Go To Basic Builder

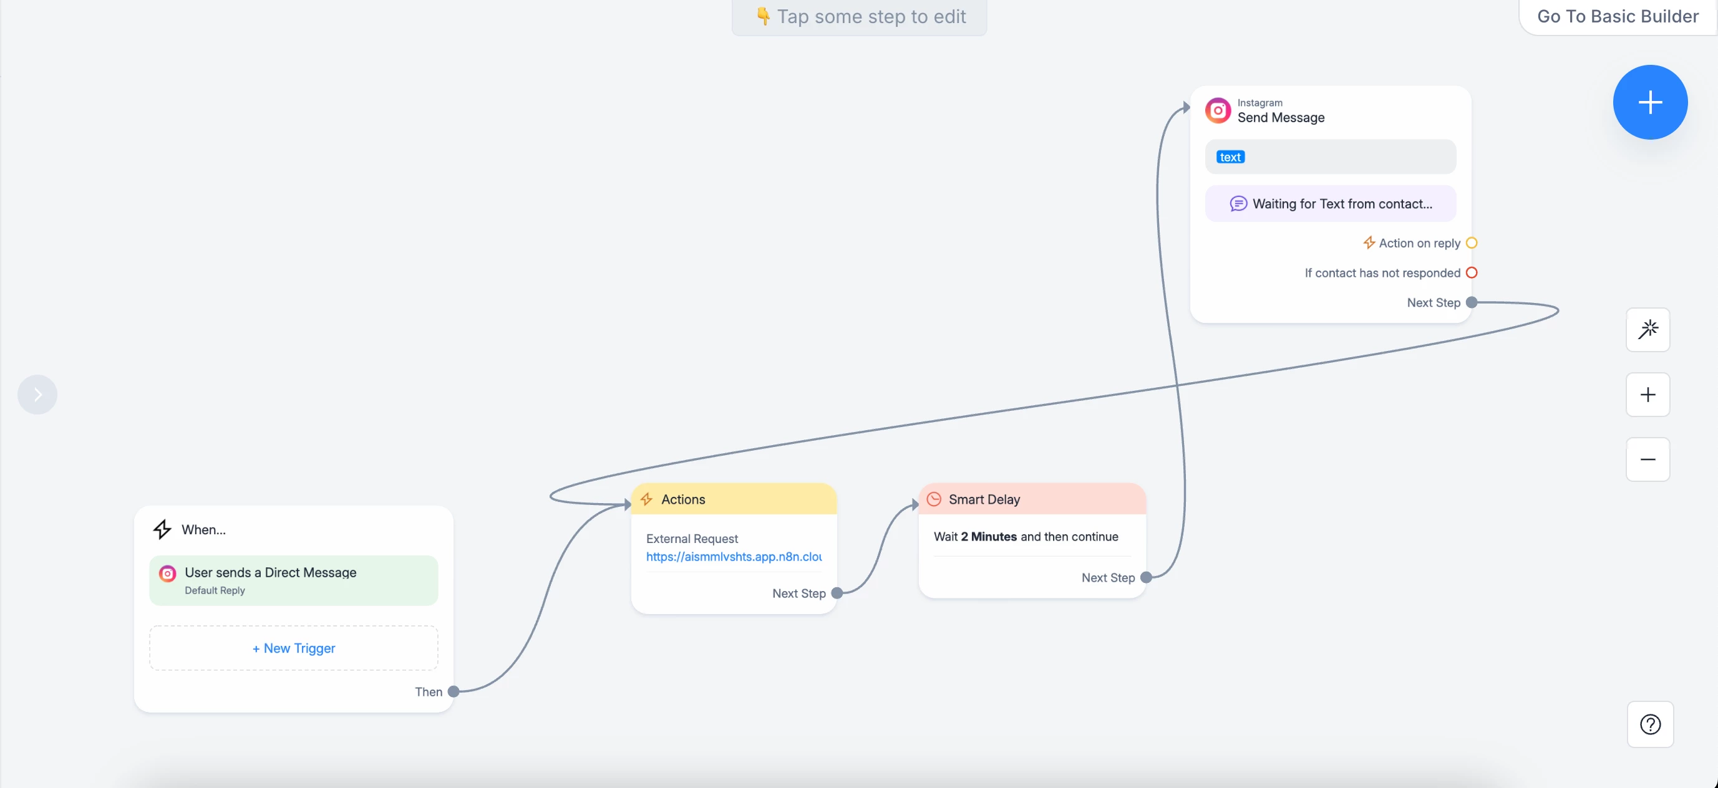point(1618,16)
